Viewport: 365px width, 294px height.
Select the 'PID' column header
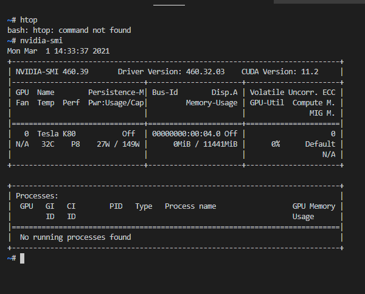click(116, 206)
